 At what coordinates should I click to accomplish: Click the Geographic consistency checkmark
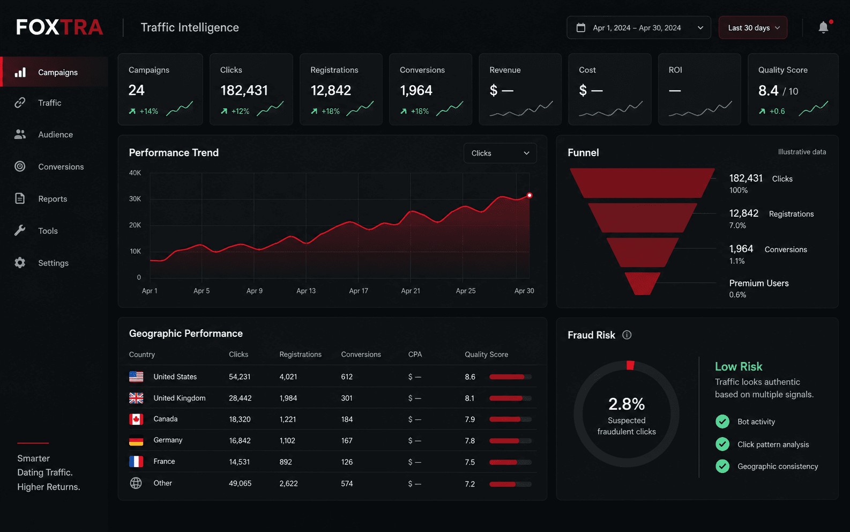(722, 466)
